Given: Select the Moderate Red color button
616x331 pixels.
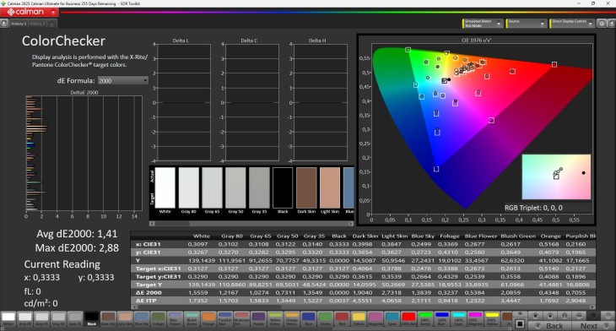Looking at the screenshot, I should 242,319.
